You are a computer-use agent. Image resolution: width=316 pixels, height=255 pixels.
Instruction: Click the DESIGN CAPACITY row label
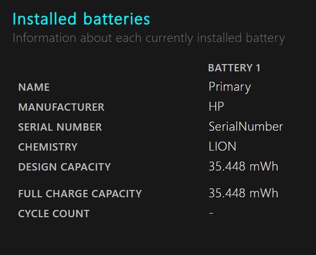click(65, 167)
